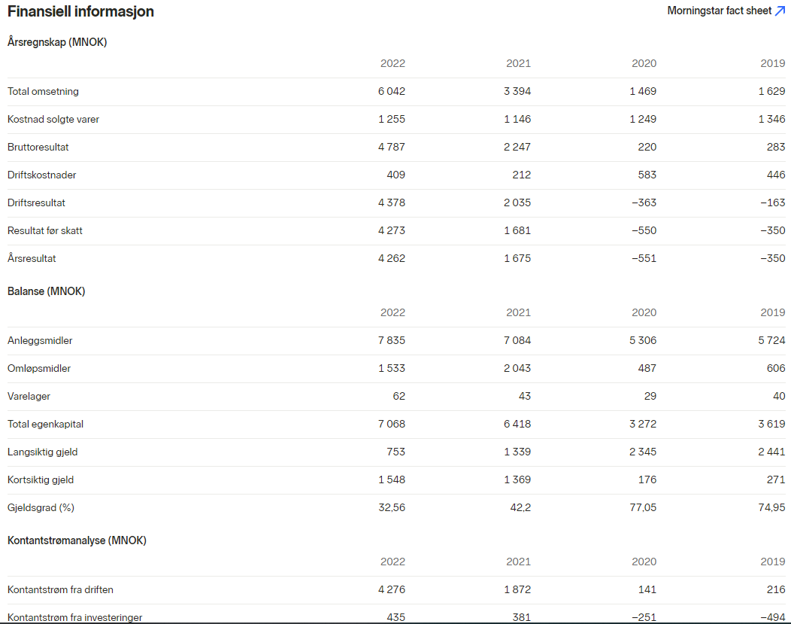
Task: Select Resultat før skatt 2021 value 1 681
Action: 517,230
